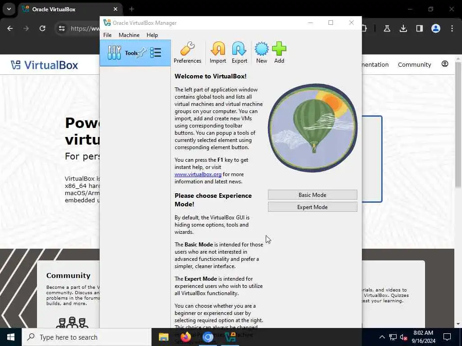This screenshot has width=462, height=346.
Task: Click the browser address bar URL
Action: click(x=85, y=28)
